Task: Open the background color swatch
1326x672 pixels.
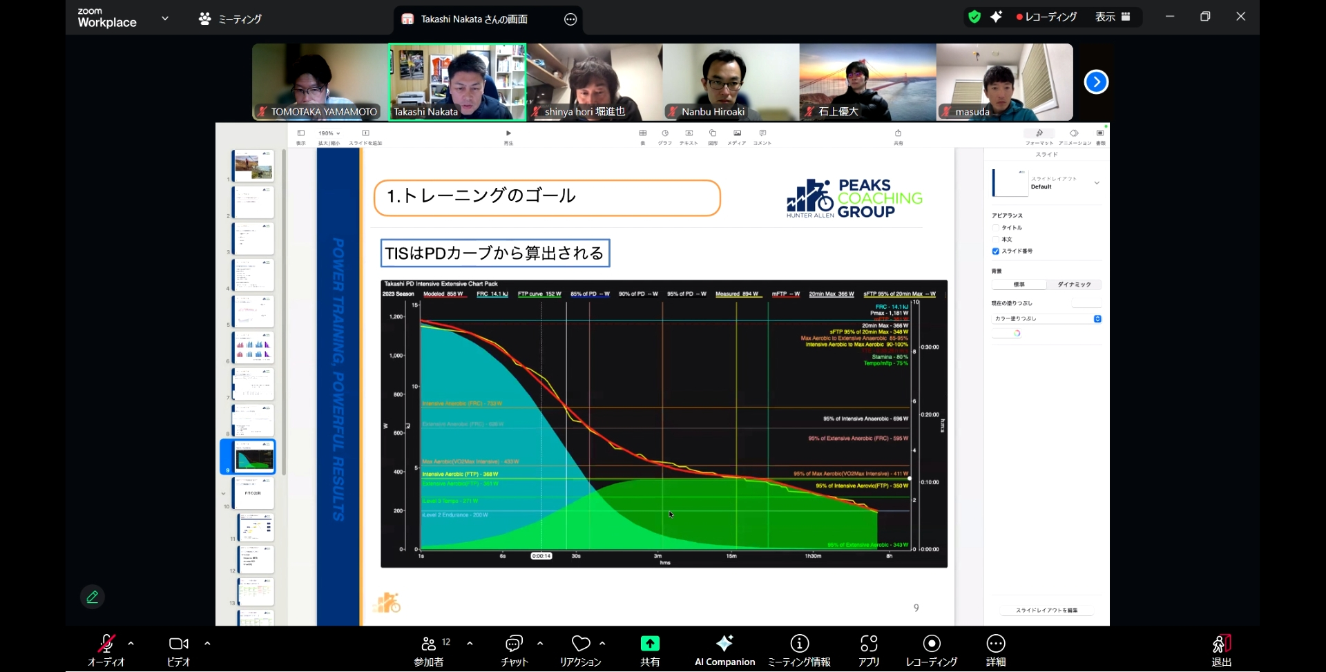Action: coord(1015,333)
